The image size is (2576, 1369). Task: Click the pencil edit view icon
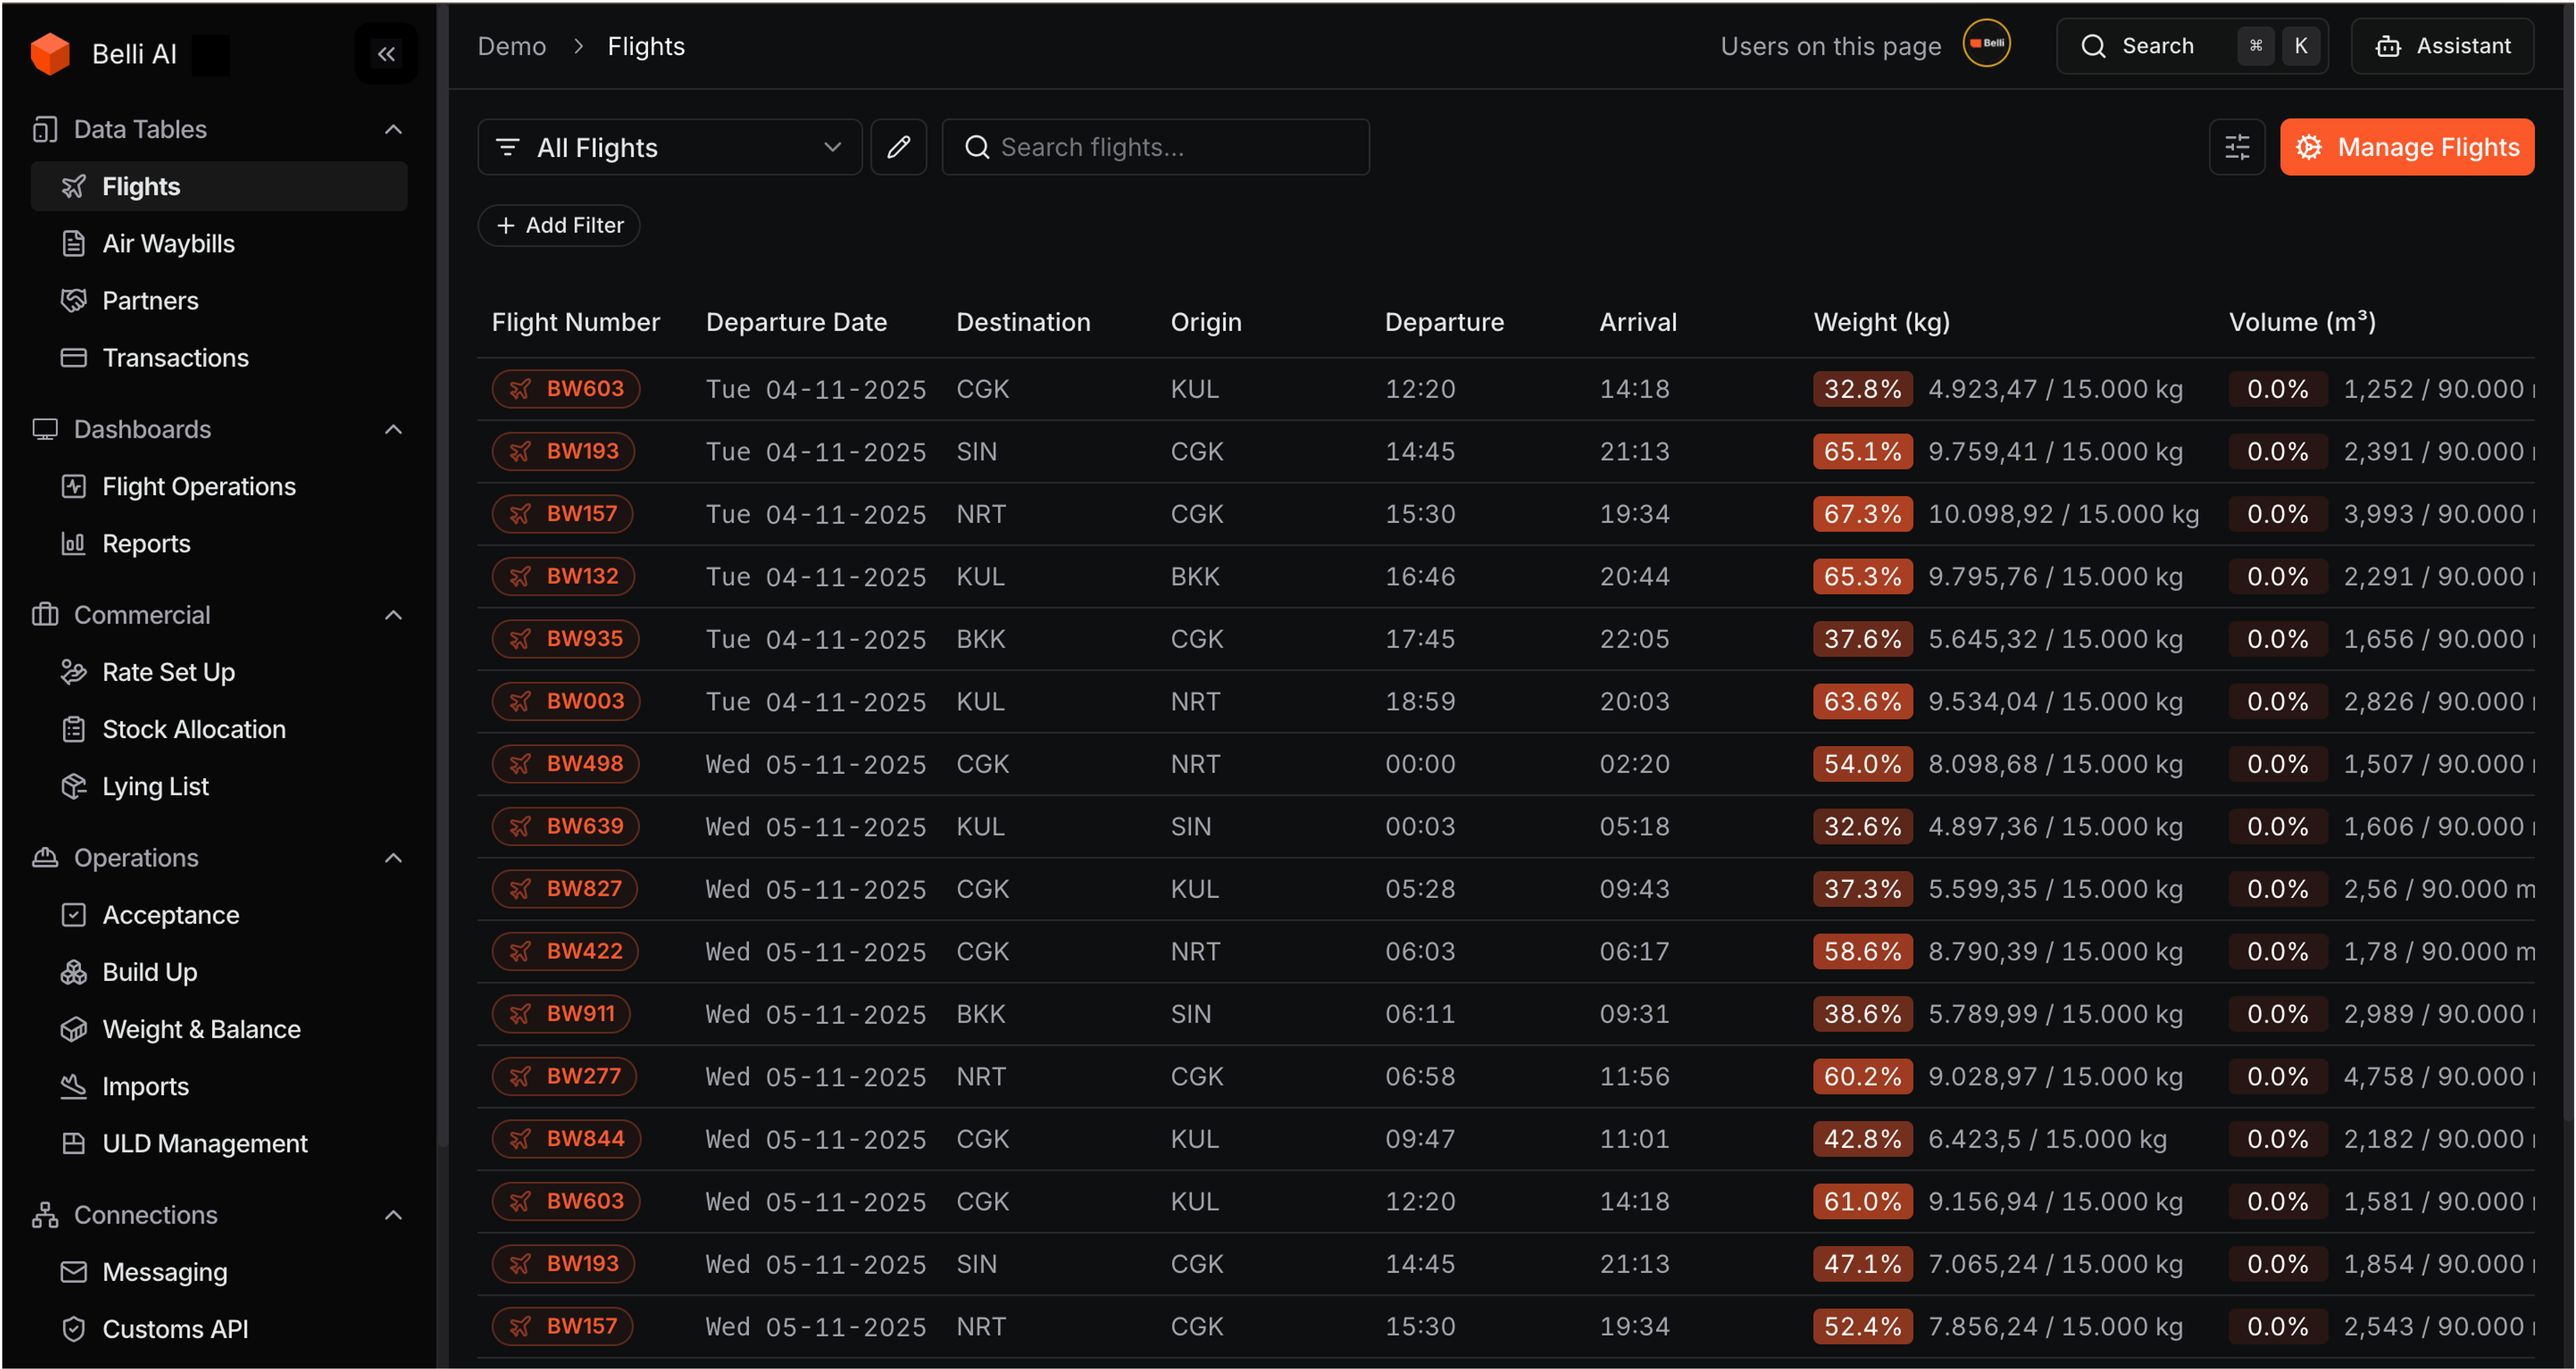click(898, 147)
